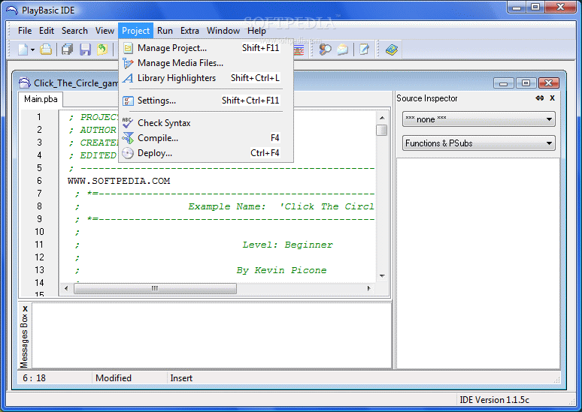The width and height of the screenshot is (582, 412).
Task: Run Check Syntax from menu
Action: click(x=205, y=123)
